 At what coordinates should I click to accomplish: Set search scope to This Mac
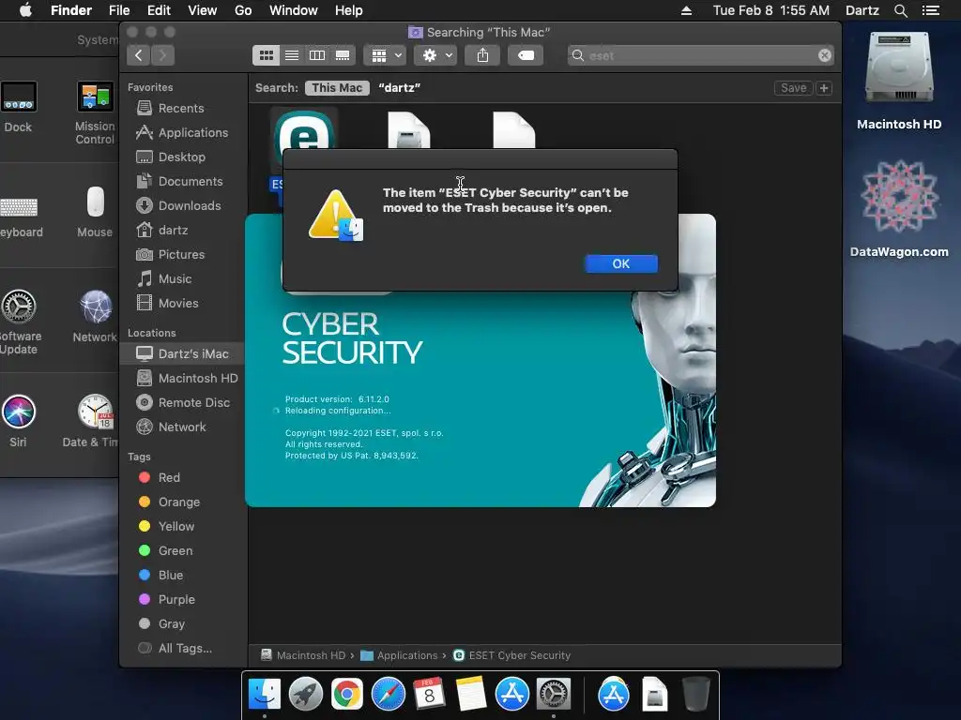pyautogui.click(x=337, y=87)
